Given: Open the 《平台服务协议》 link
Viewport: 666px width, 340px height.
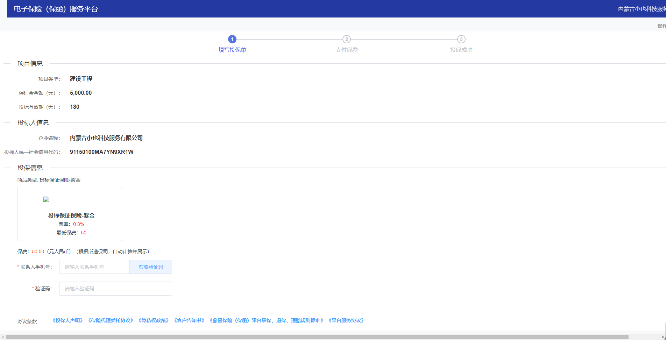Looking at the screenshot, I should 346,320.
